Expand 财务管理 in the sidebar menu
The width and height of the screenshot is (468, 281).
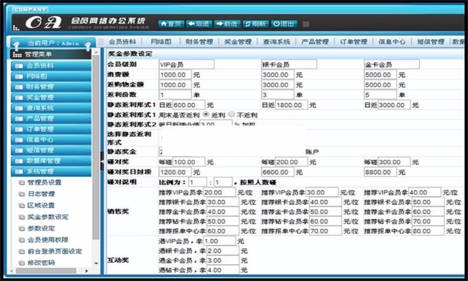point(51,87)
